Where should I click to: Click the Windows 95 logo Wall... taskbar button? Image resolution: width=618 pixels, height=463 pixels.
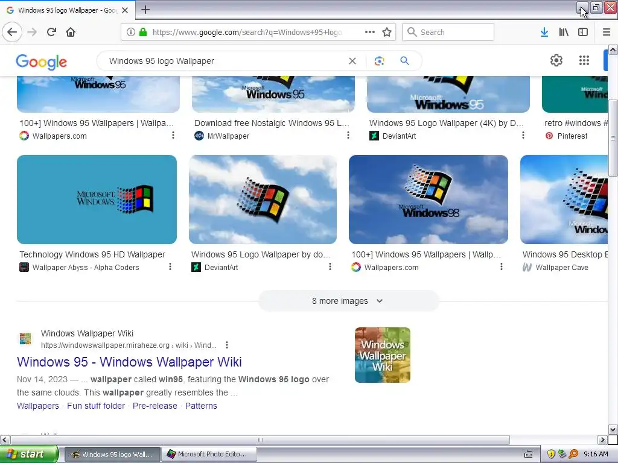point(112,455)
